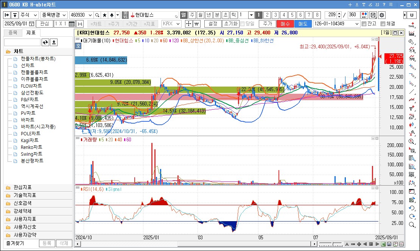The image size is (420, 251).
Task: Click the save layout floppy icon
Action: pyautogui.click(x=373, y=15)
